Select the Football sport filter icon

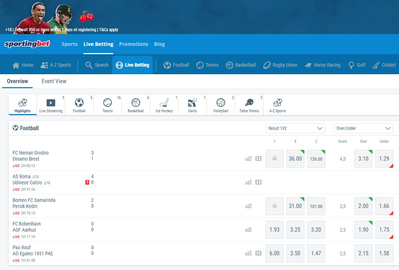(x=79, y=105)
